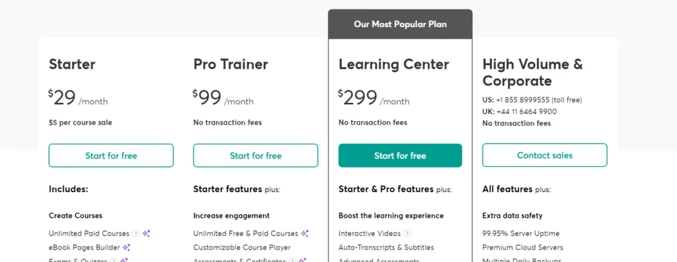Click Contact sales button
Image resolution: width=677 pixels, height=262 pixels.
(545, 155)
